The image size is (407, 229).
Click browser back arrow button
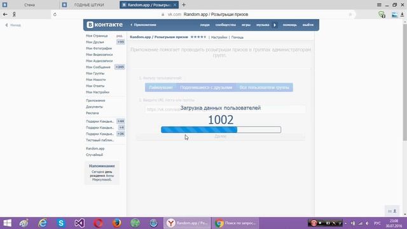click(x=5, y=14)
